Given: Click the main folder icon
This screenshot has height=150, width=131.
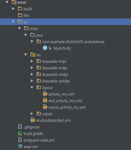Looking at the screenshot, I should tap(26, 28).
